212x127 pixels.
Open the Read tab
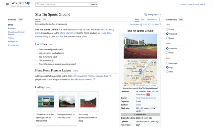(137, 20)
